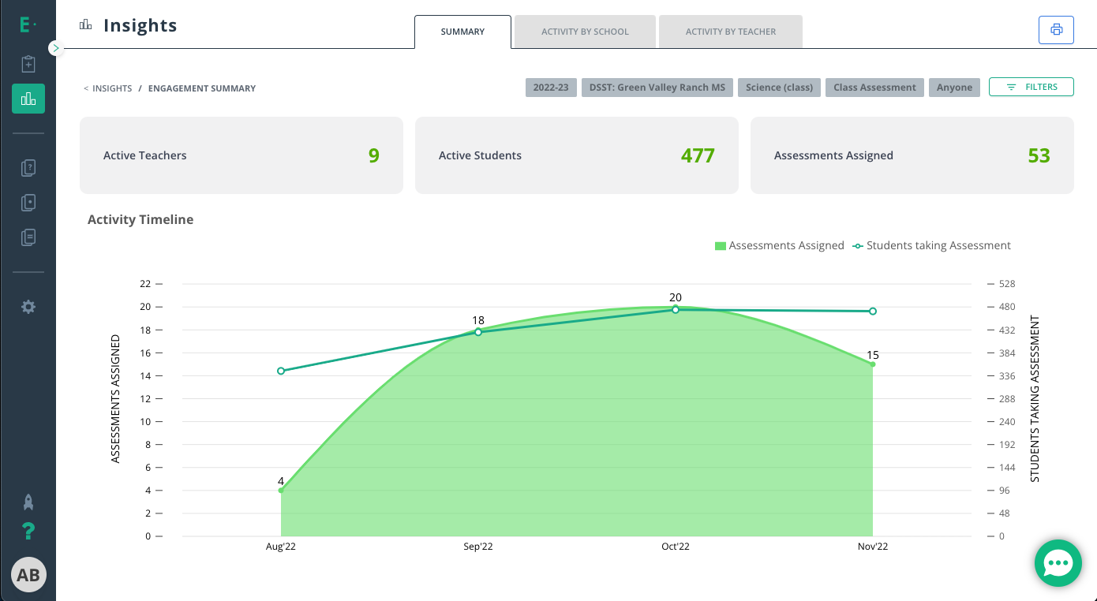Open the playlist document sidebar icon
This screenshot has height=601, width=1097.
(28, 237)
